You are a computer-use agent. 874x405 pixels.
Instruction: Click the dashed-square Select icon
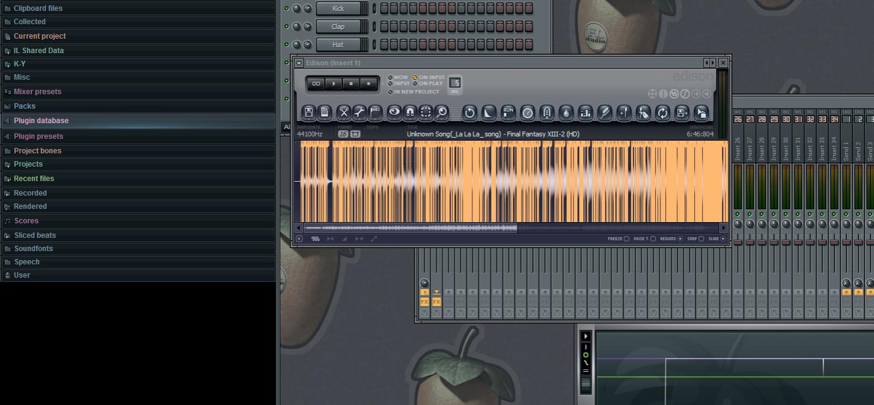426,112
